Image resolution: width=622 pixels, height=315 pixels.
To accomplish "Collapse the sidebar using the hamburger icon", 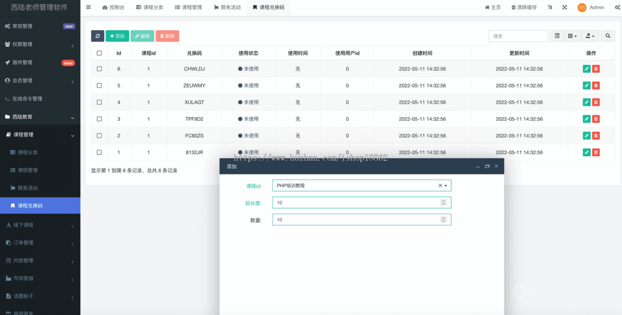I will click(88, 7).
